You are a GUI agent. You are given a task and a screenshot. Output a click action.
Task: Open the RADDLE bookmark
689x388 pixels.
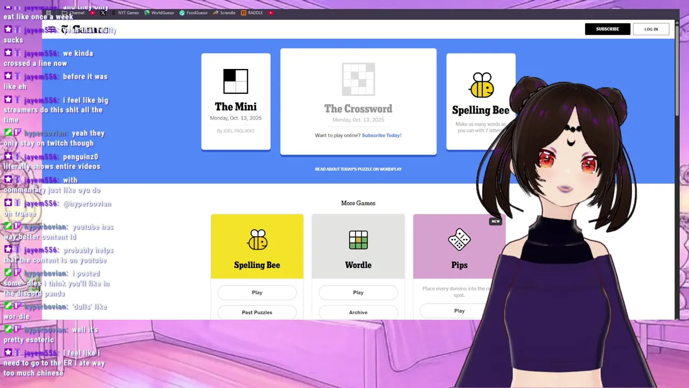pyautogui.click(x=252, y=12)
